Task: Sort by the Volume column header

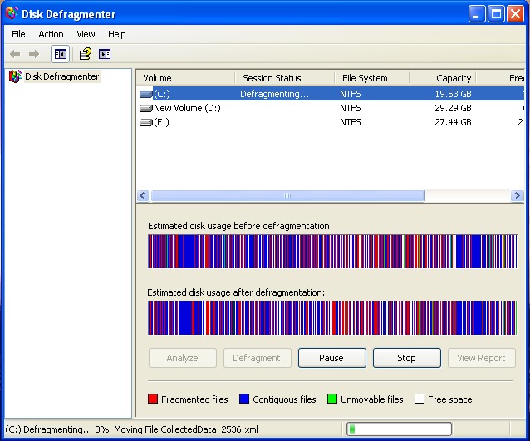Action: click(x=185, y=78)
